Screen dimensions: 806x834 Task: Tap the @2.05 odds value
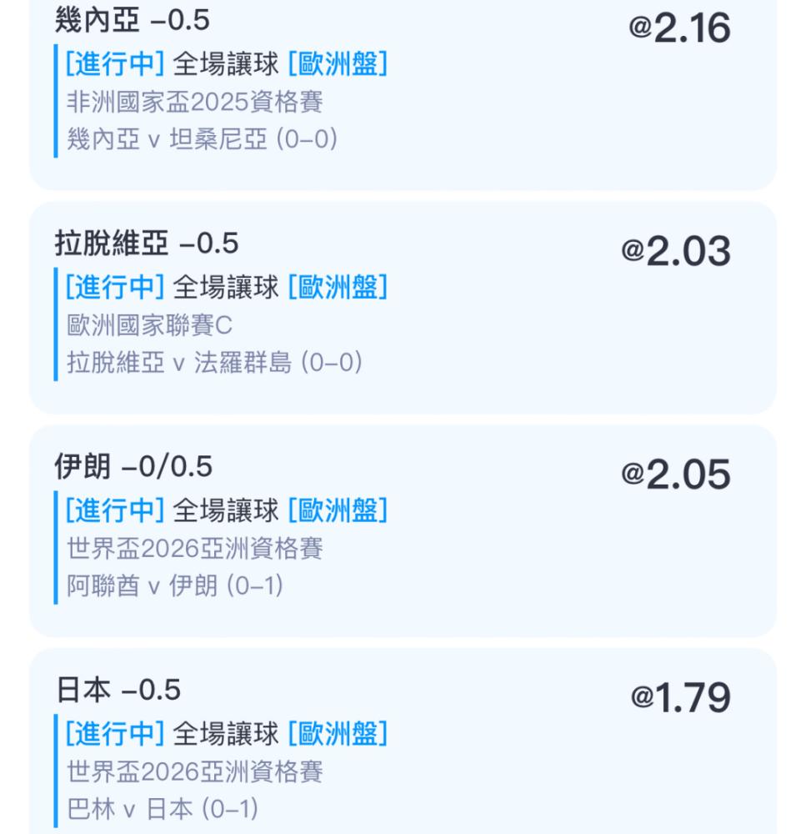coord(675,475)
